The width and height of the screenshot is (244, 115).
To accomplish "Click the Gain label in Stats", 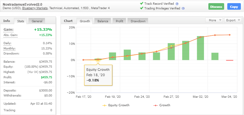I will coord(9,29).
